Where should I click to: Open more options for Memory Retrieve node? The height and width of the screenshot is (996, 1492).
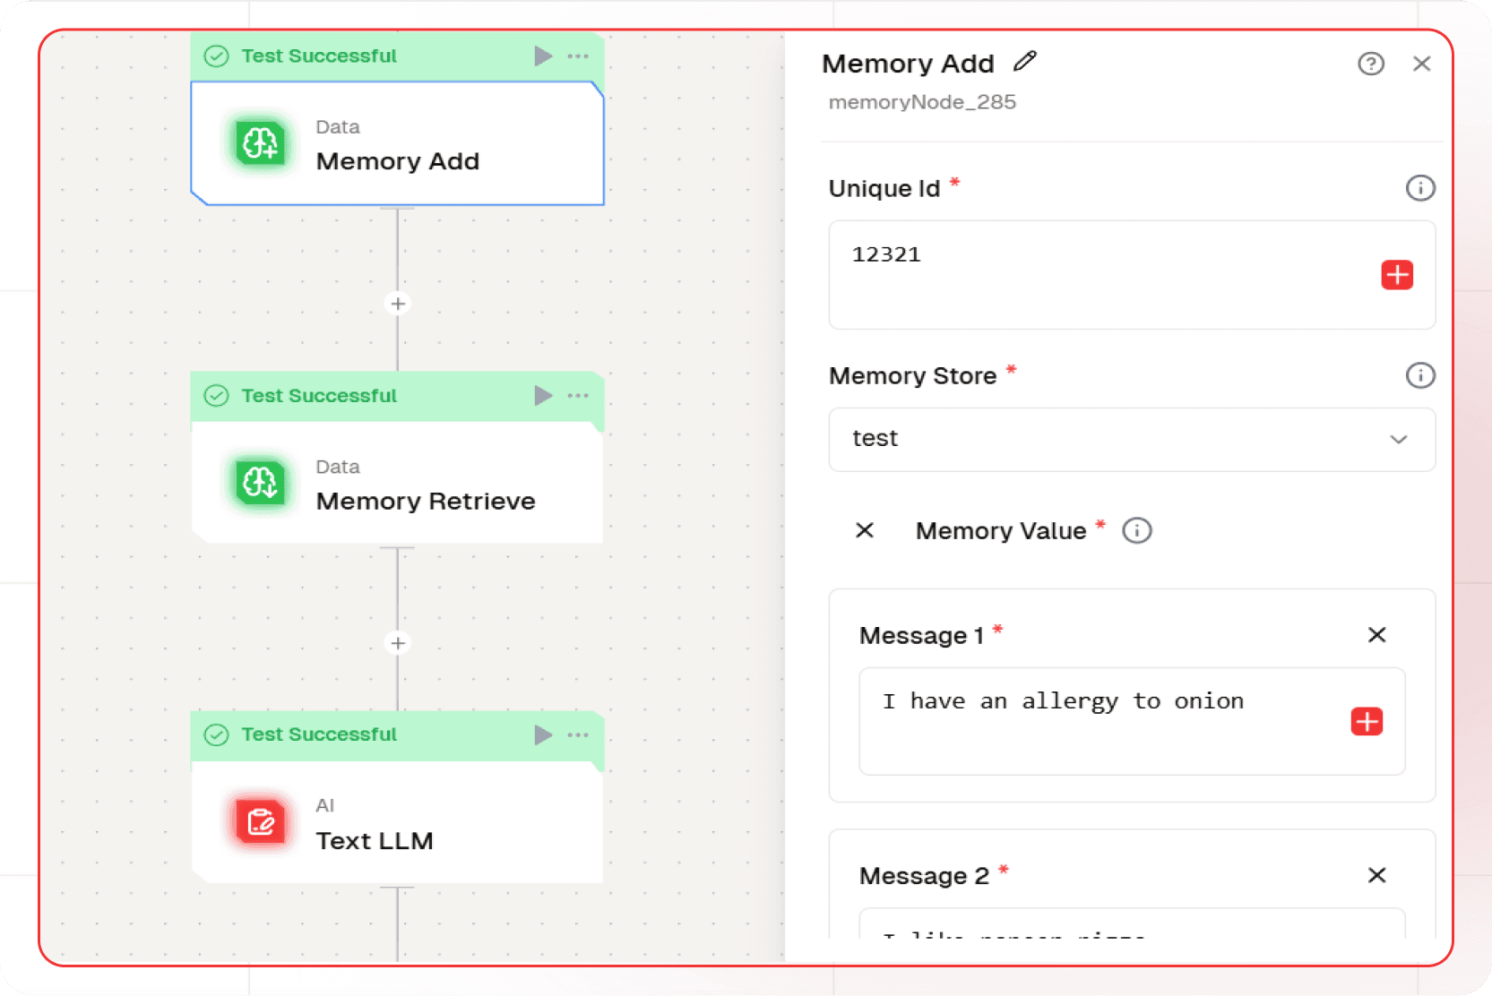pyautogui.click(x=578, y=395)
